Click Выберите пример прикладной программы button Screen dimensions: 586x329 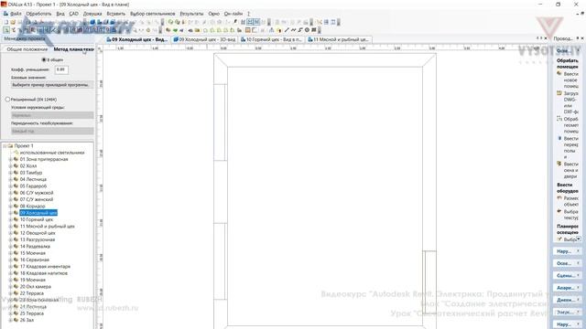(52, 85)
